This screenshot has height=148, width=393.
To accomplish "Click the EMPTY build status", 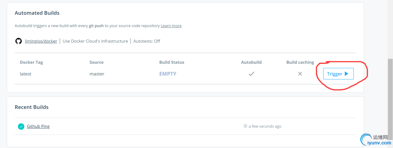I will 168,74.
